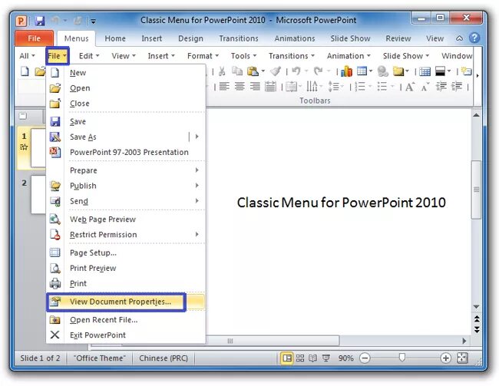Viewport: 499px width, 386px height.
Task: Switch to Reading view in status bar
Action: tap(312, 358)
